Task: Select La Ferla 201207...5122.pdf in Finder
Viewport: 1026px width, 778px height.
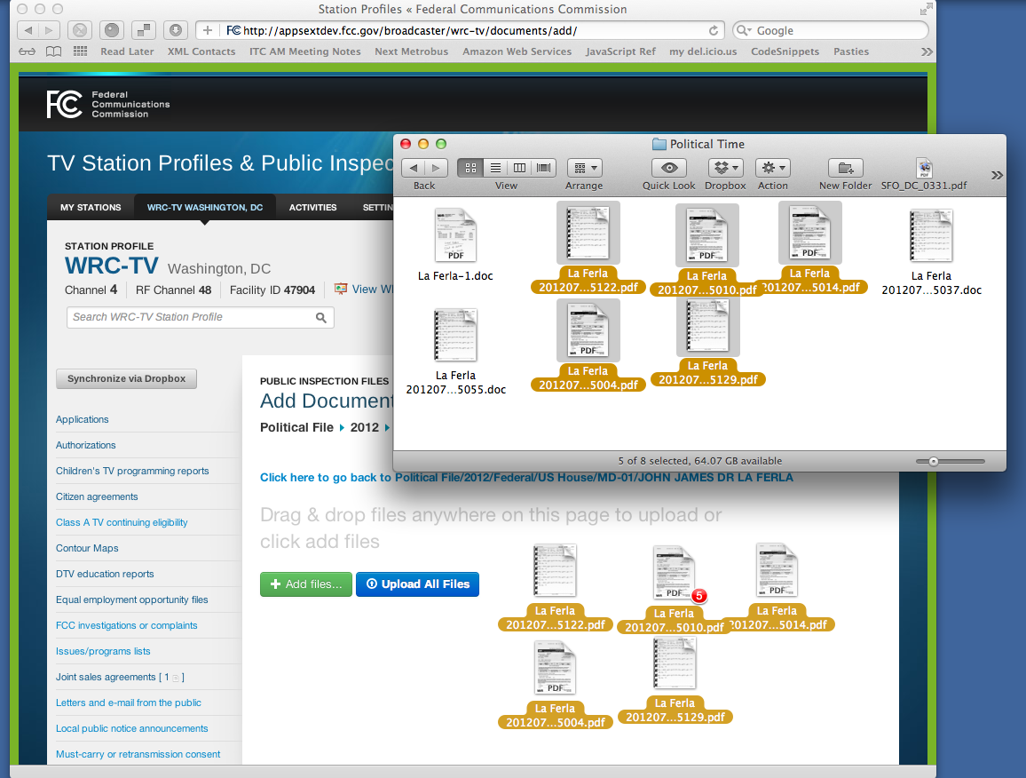Action: click(588, 233)
